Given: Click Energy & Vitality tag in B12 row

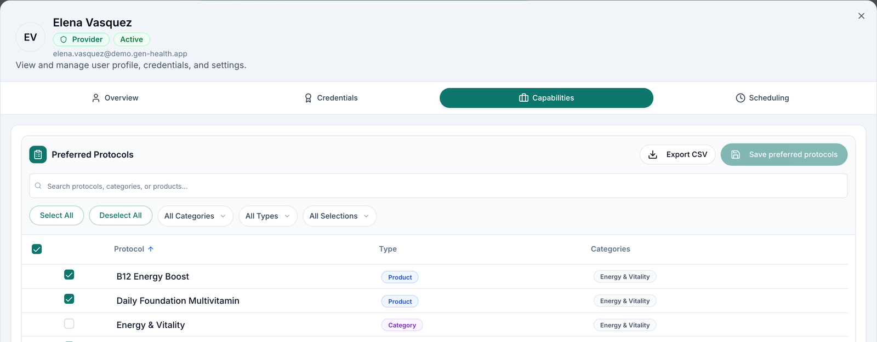Looking at the screenshot, I should pos(625,277).
